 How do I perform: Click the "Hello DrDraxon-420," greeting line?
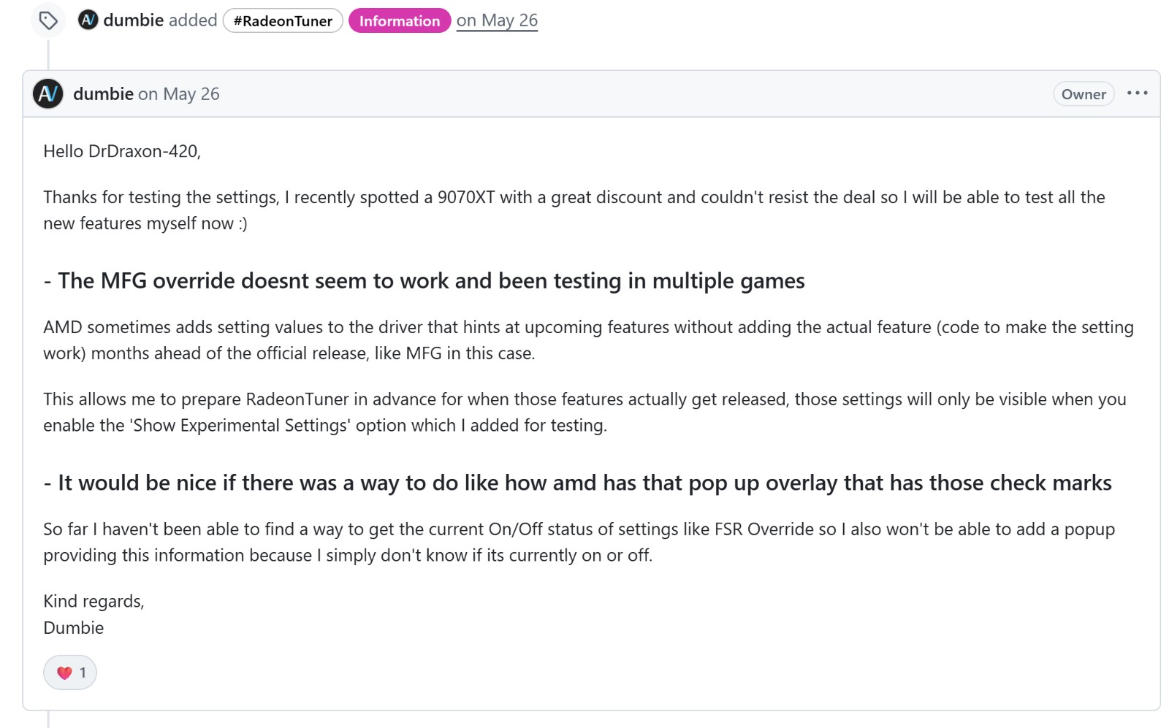click(122, 151)
